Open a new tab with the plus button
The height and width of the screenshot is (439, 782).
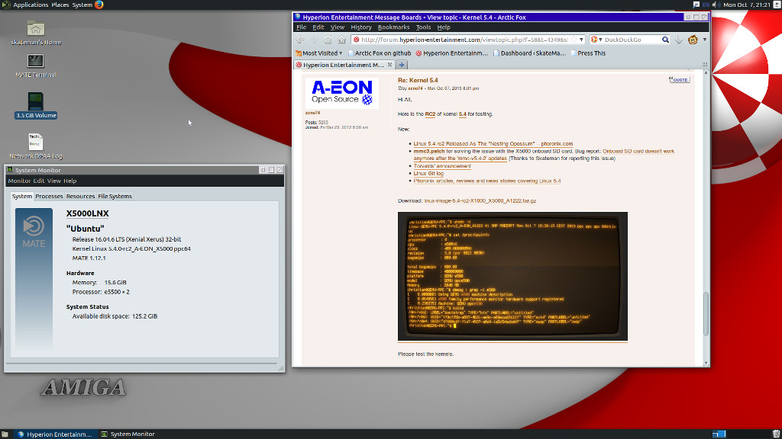(402, 65)
